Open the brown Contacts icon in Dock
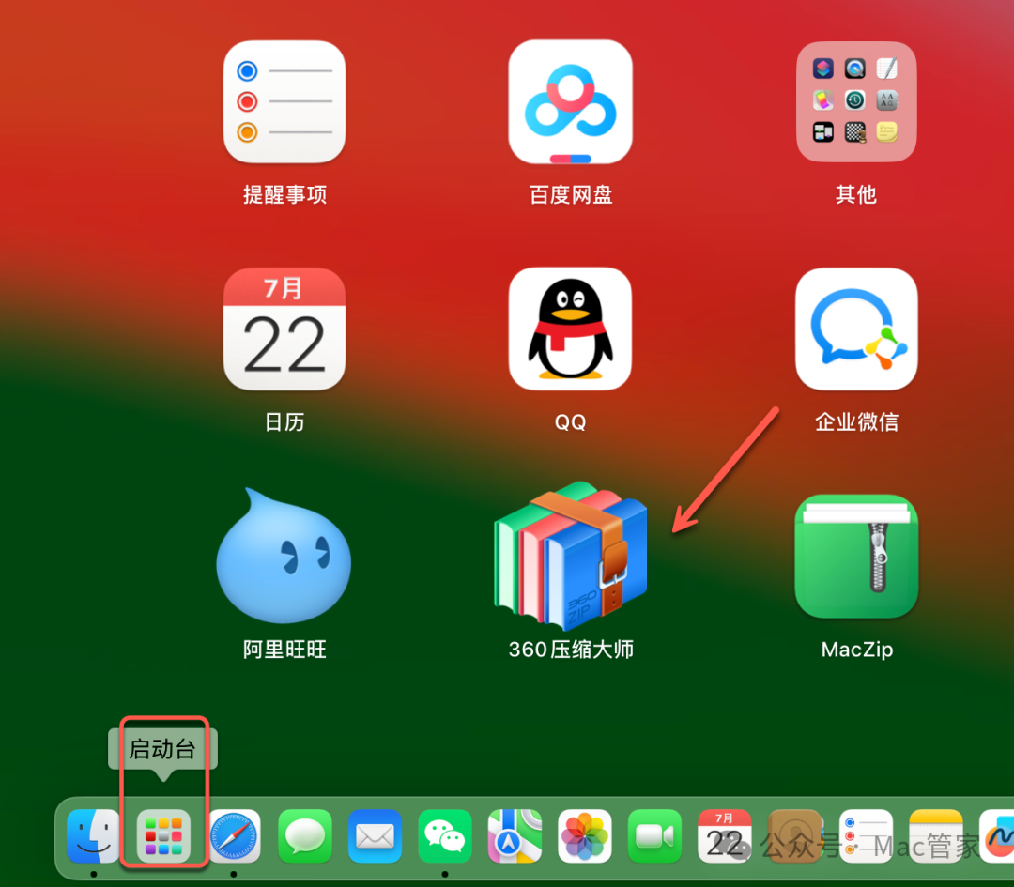Screen dimensions: 1014x887 pos(795,836)
